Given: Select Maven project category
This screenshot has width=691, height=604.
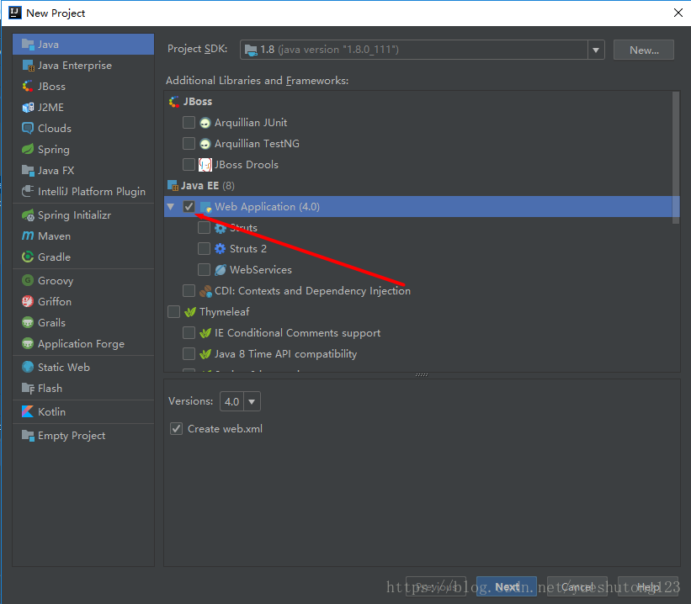Looking at the screenshot, I should click(83, 236).
